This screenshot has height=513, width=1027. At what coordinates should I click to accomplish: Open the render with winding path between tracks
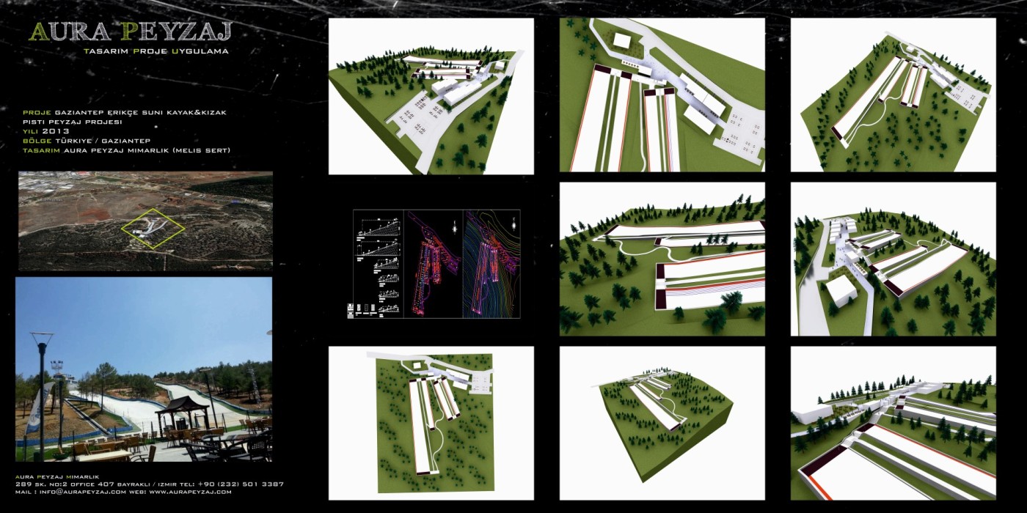tap(662, 259)
